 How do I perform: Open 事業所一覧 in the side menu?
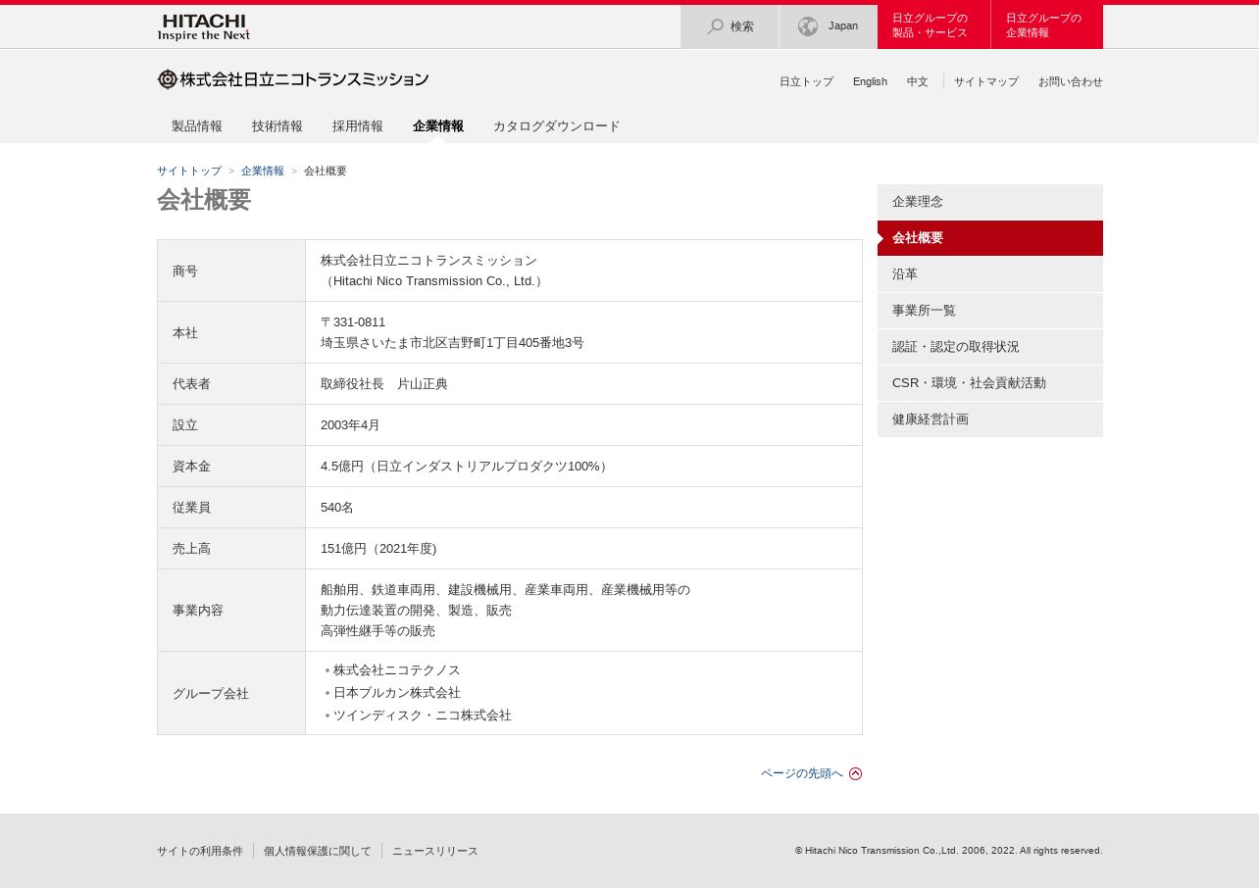click(990, 311)
